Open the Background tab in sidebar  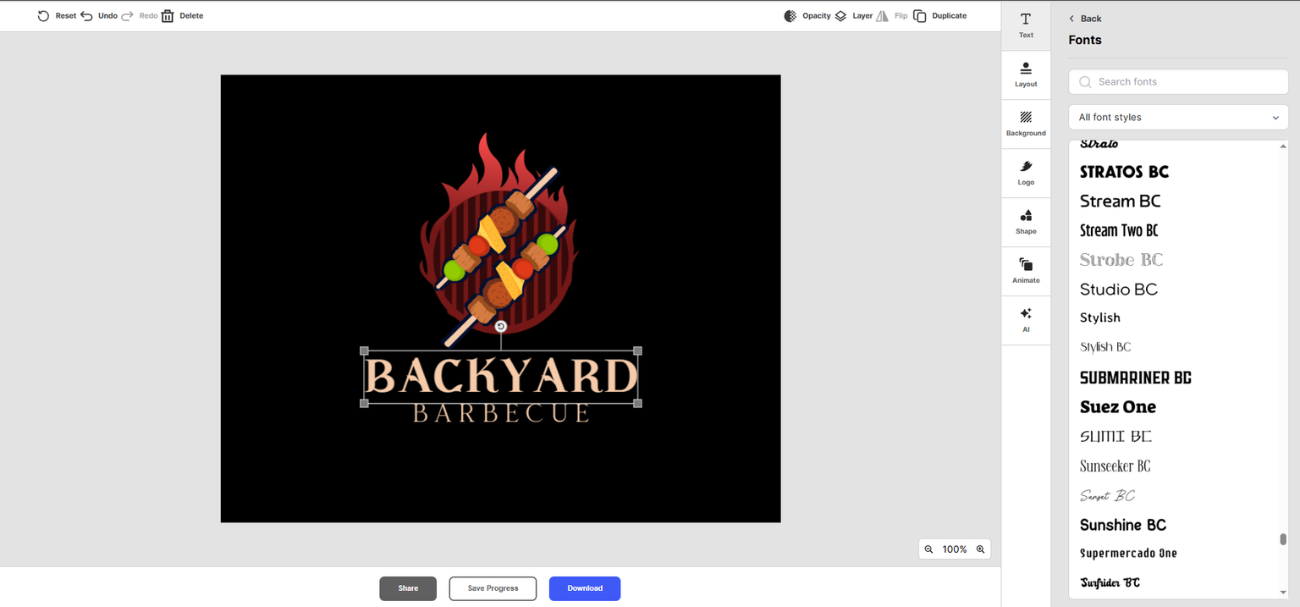pyautogui.click(x=1026, y=124)
